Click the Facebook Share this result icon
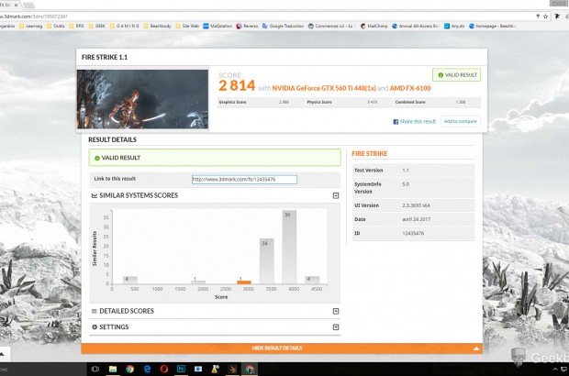The image size is (569, 376). [396, 121]
